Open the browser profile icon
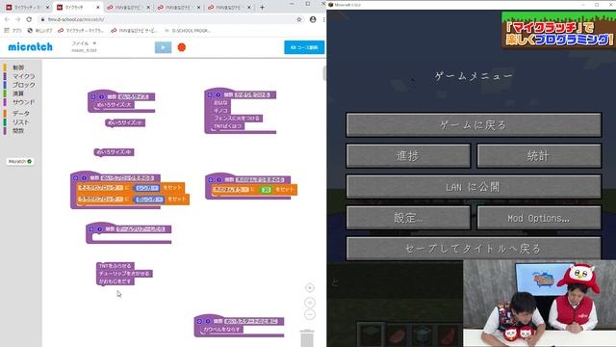616x347 pixels. 313,19
